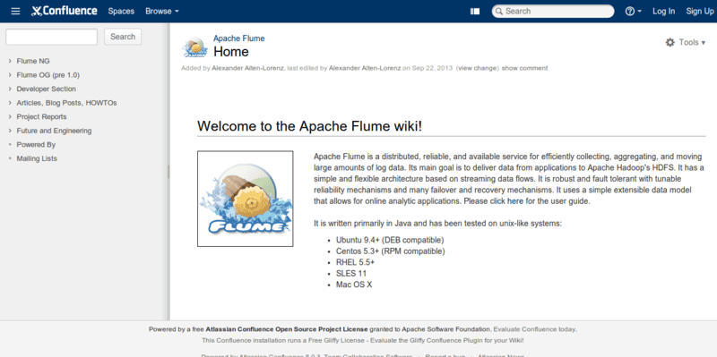Open the Future and Engineering page
This screenshot has width=717, height=357.
tap(54, 131)
